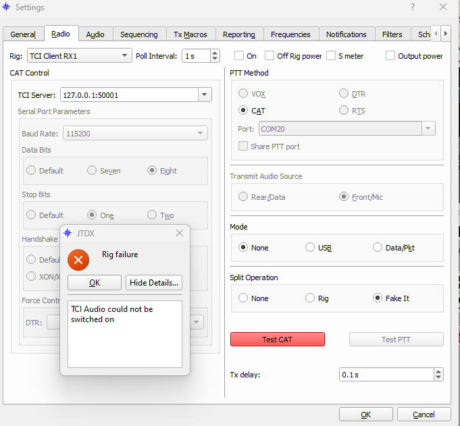Enable the Output power checkbox

tap(390, 55)
